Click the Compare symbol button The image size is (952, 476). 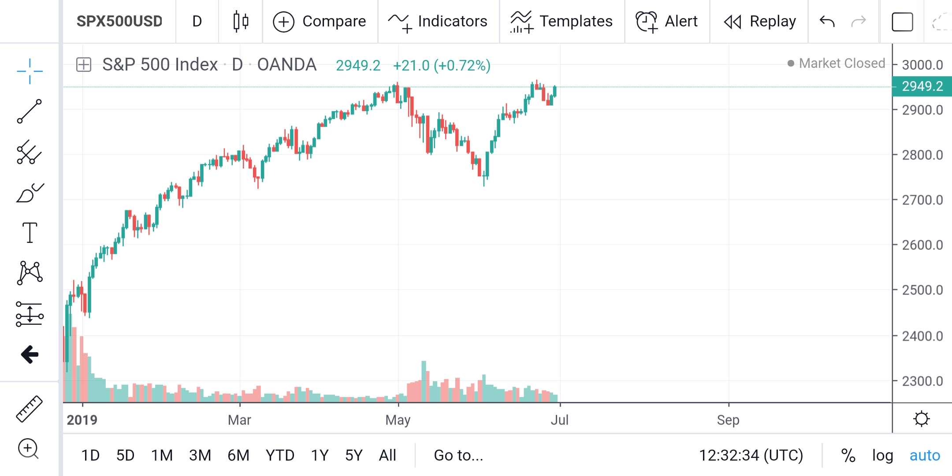(320, 21)
